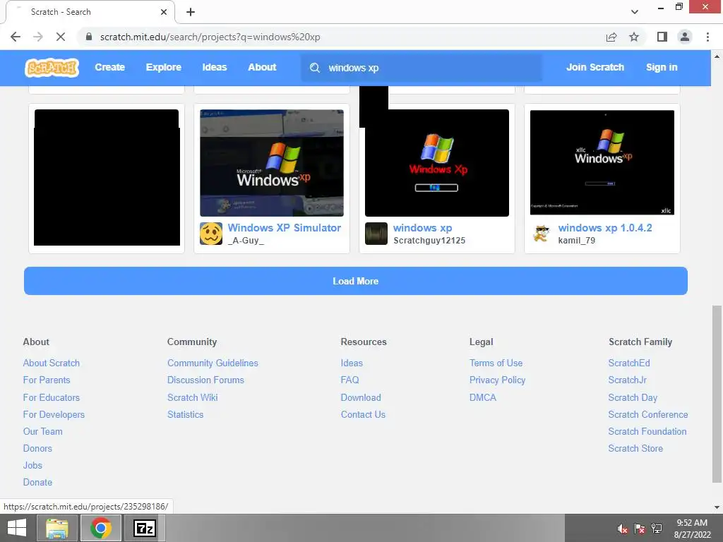This screenshot has height=542, width=723.
Task: Open FAQ footer link
Action: click(x=349, y=380)
